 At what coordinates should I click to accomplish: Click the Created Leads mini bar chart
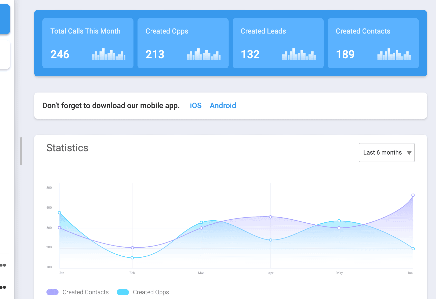tap(299, 54)
